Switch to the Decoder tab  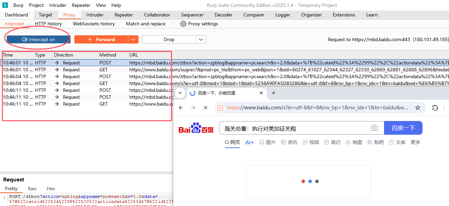(223, 15)
